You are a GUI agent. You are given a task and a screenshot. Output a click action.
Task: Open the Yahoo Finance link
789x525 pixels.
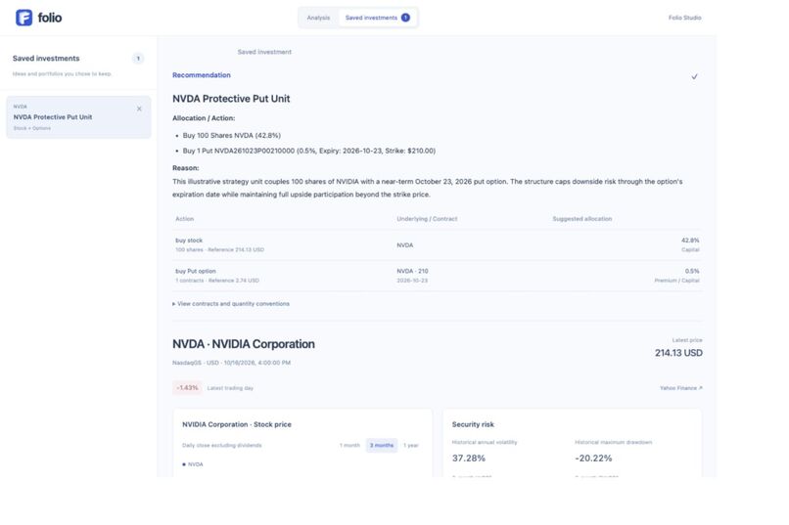click(680, 388)
